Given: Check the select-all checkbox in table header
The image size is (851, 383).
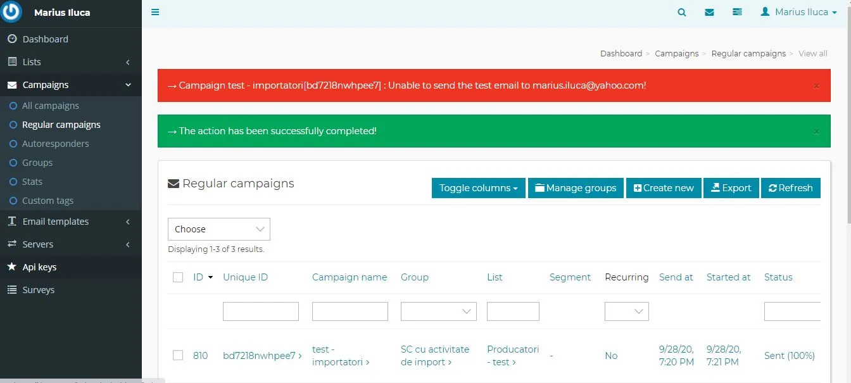Looking at the screenshot, I should tap(178, 277).
